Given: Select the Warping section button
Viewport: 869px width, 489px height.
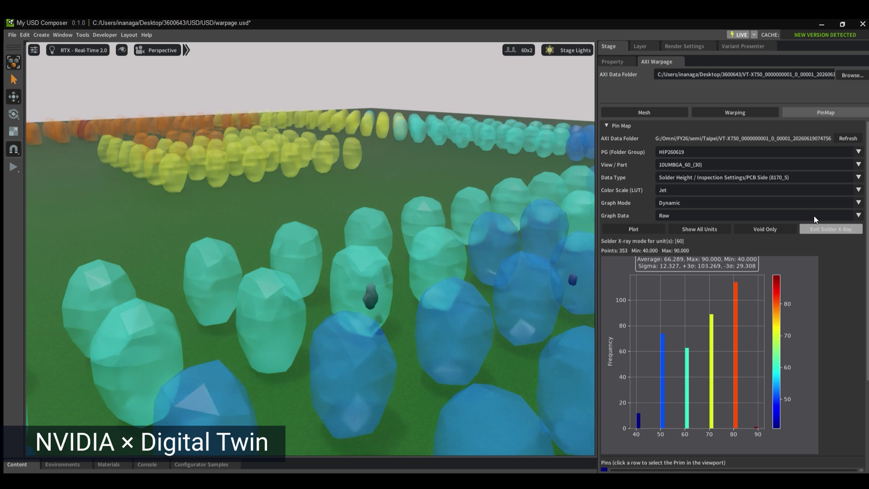Looking at the screenshot, I should pos(735,113).
